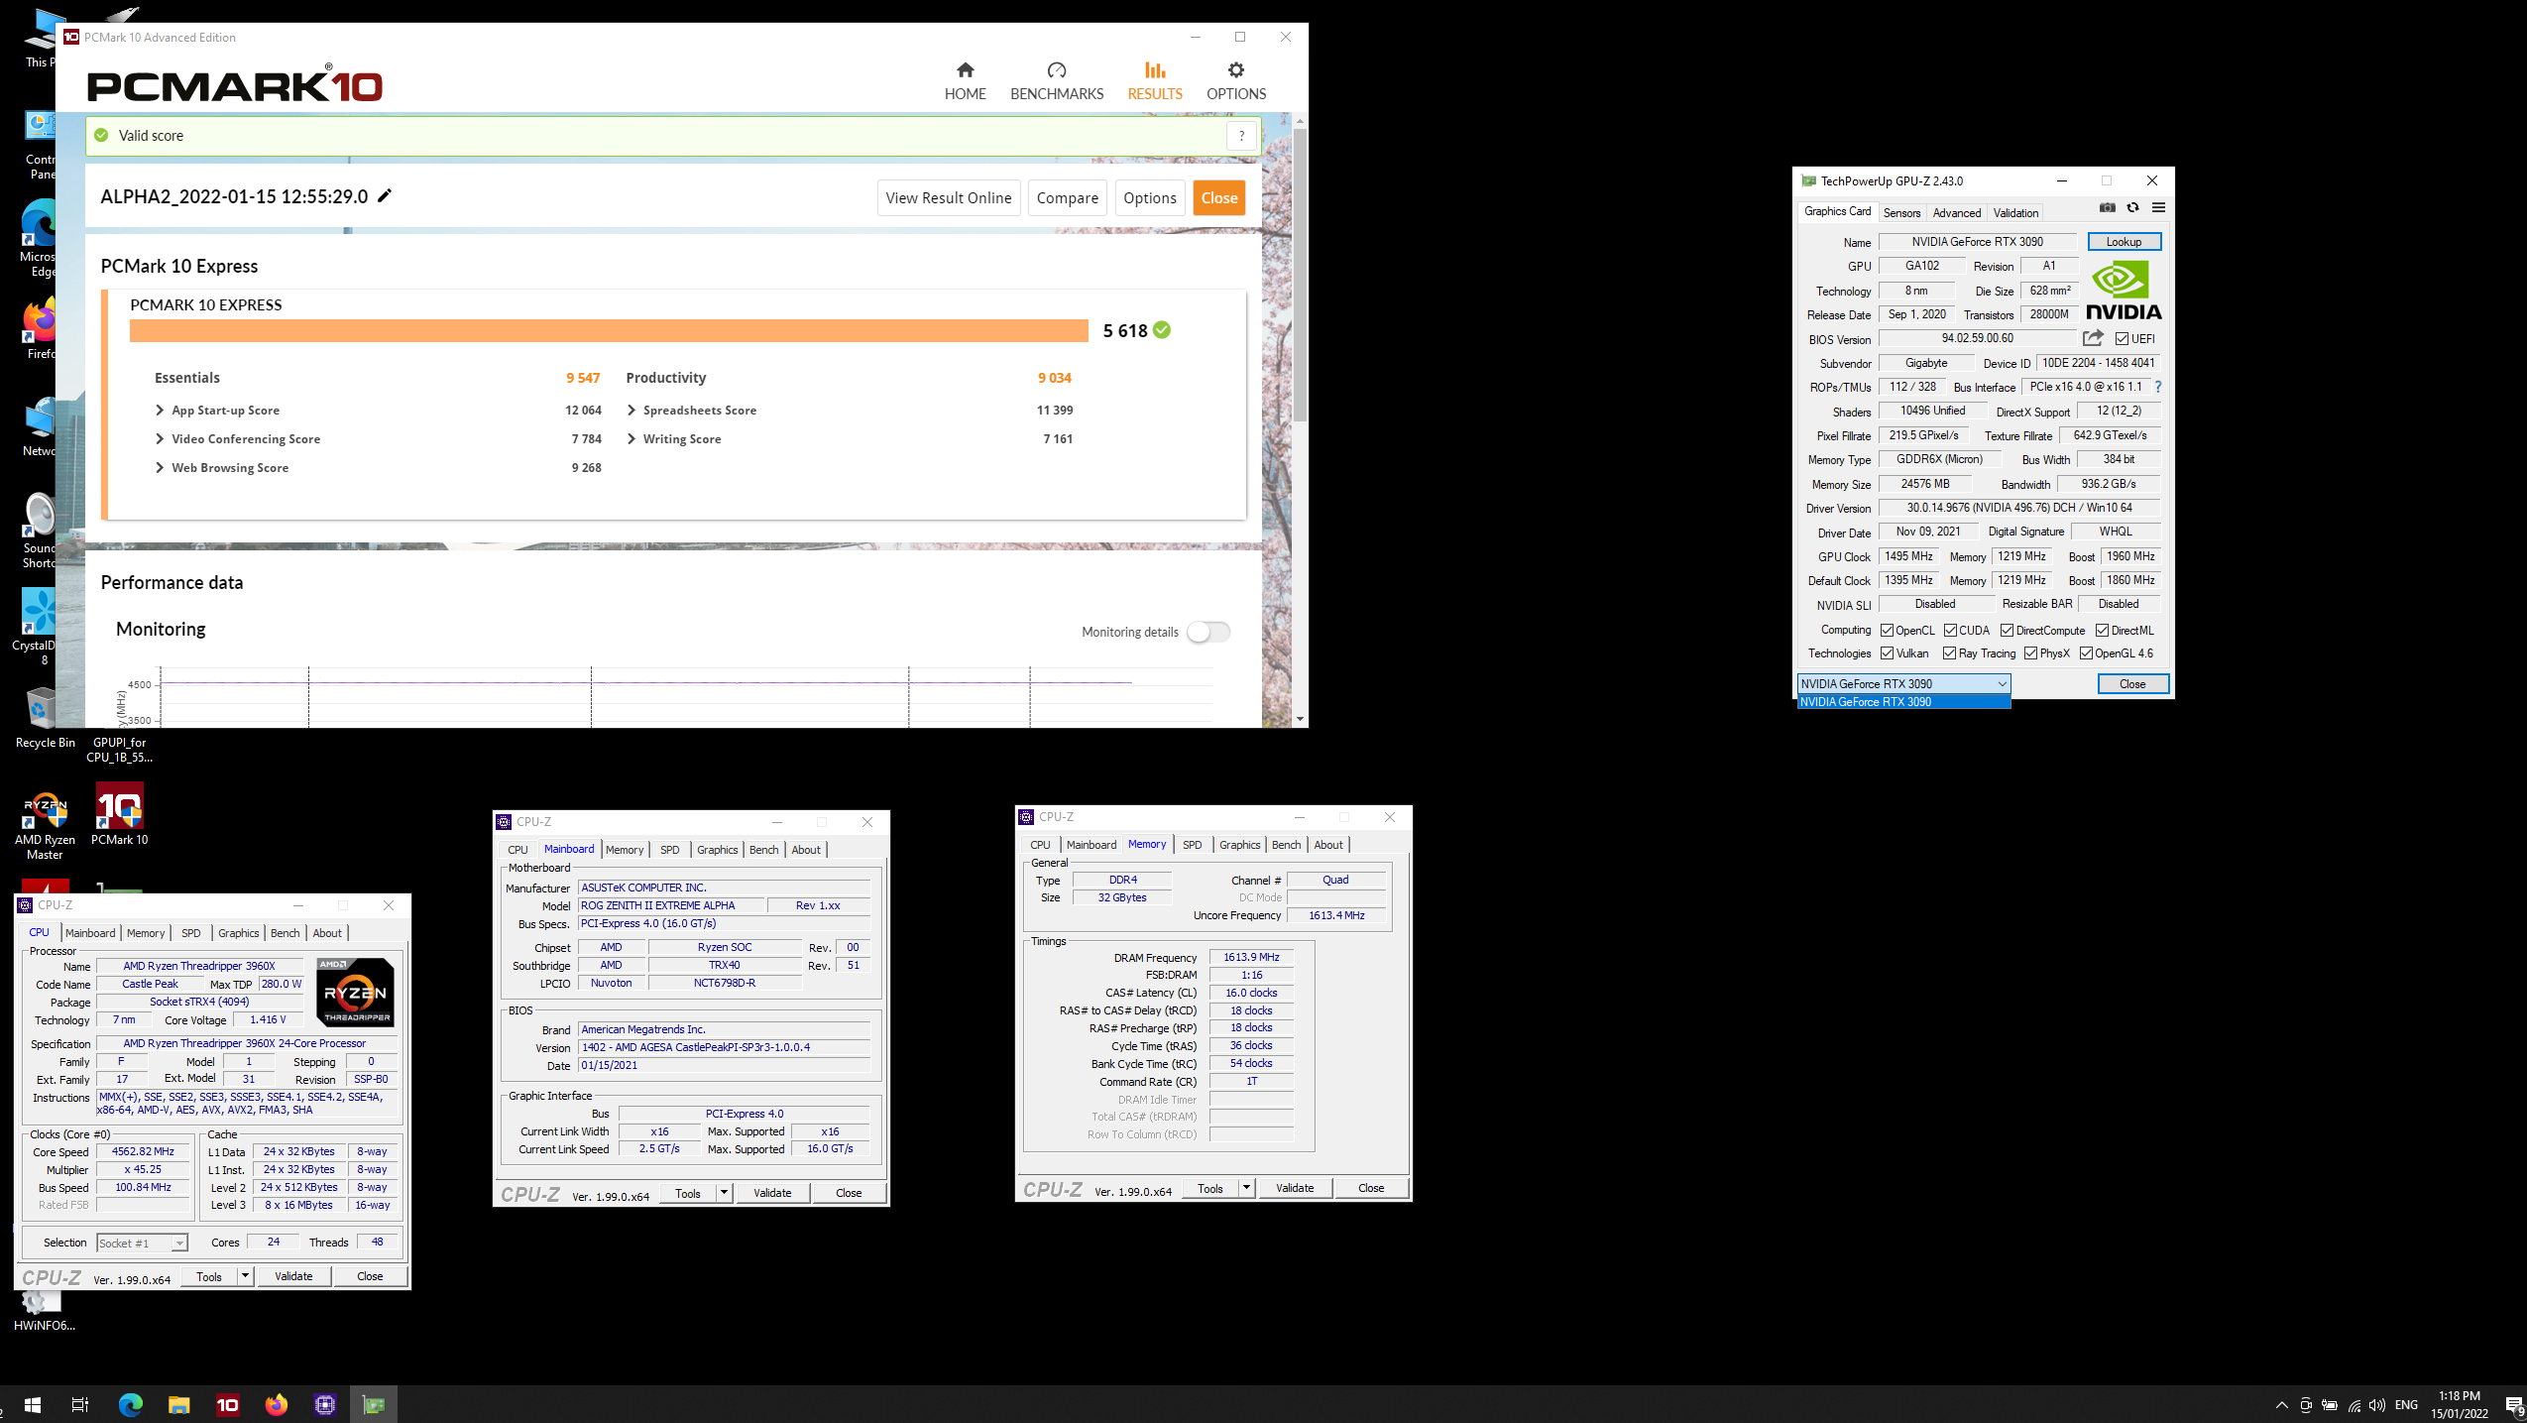2527x1423 pixels.
Task: Click the Compare button in PCMark
Action: (1067, 198)
